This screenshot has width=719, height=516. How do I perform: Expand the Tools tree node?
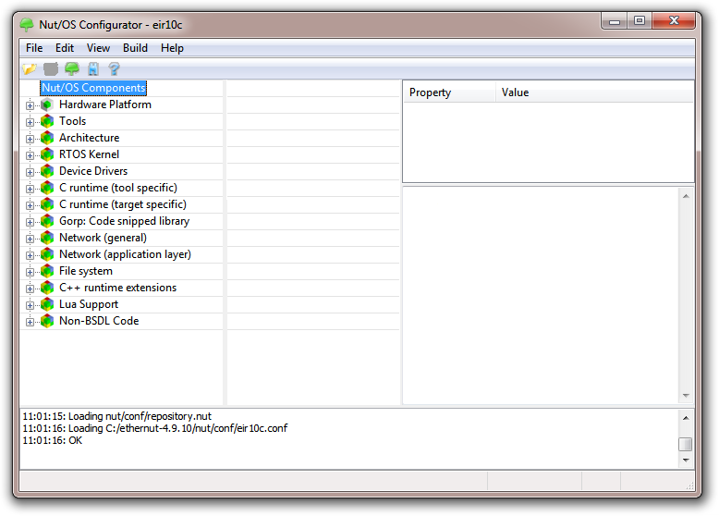click(30, 122)
